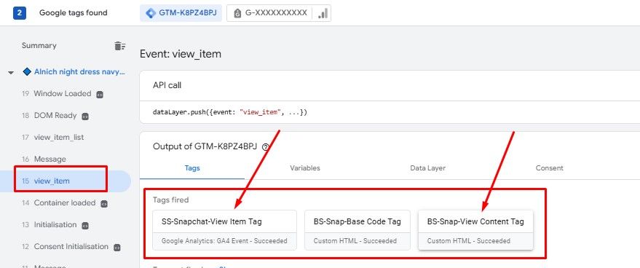640x268 pixels.
Task: Switch to the Variables tab
Action: [305, 168]
